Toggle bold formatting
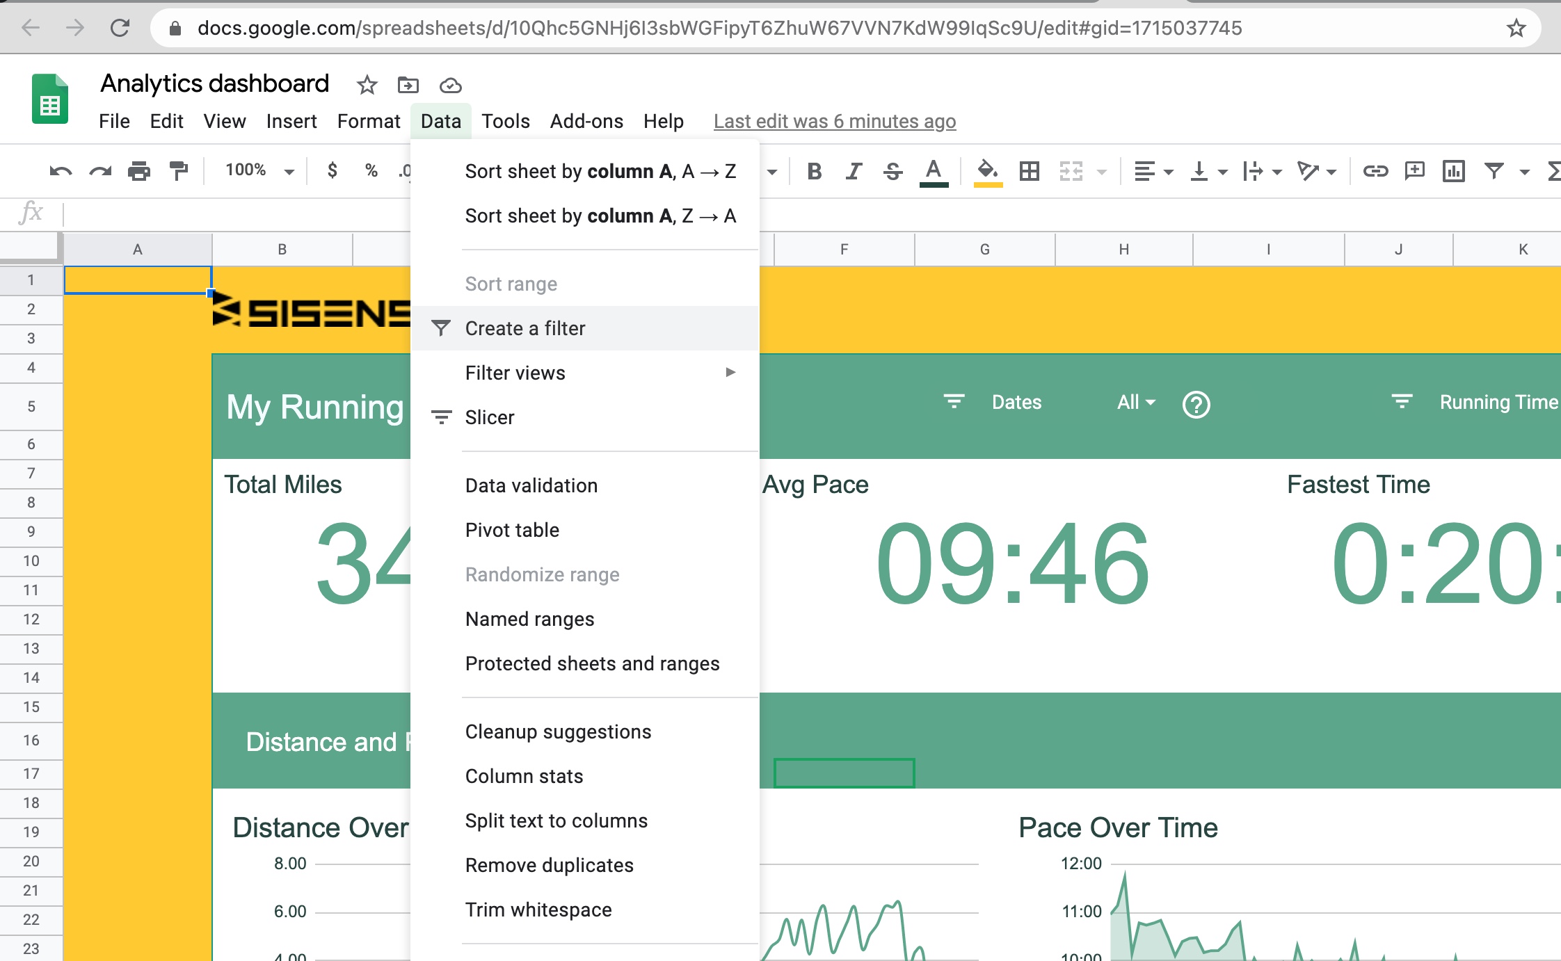The height and width of the screenshot is (961, 1561). point(815,171)
